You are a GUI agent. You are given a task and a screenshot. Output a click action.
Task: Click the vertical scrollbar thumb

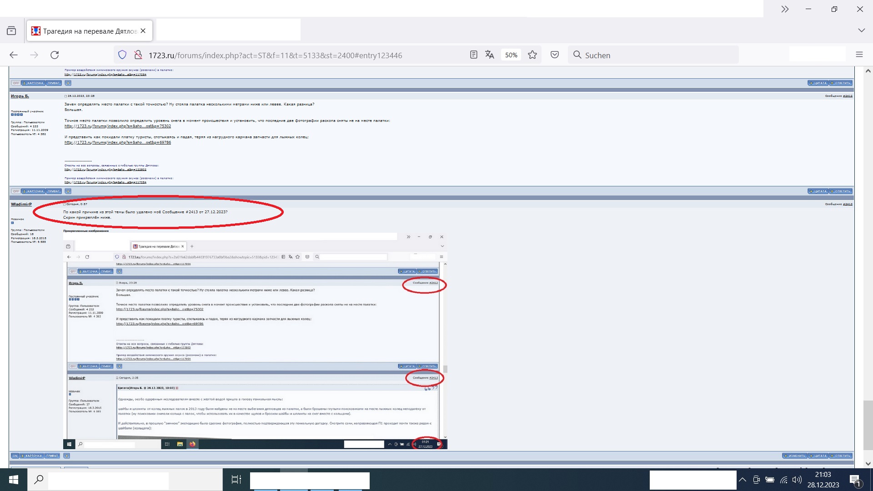868,425
